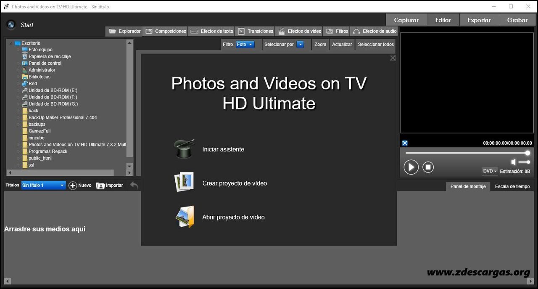Select the GamezFull folder
The image size is (538, 289).
point(40,131)
